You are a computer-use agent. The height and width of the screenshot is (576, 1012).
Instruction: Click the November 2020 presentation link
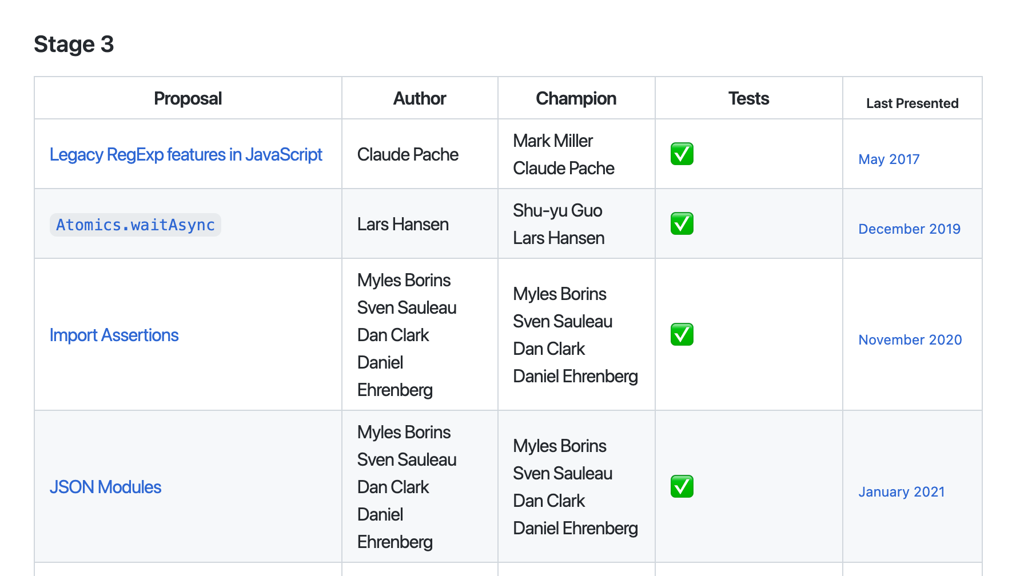coord(909,339)
